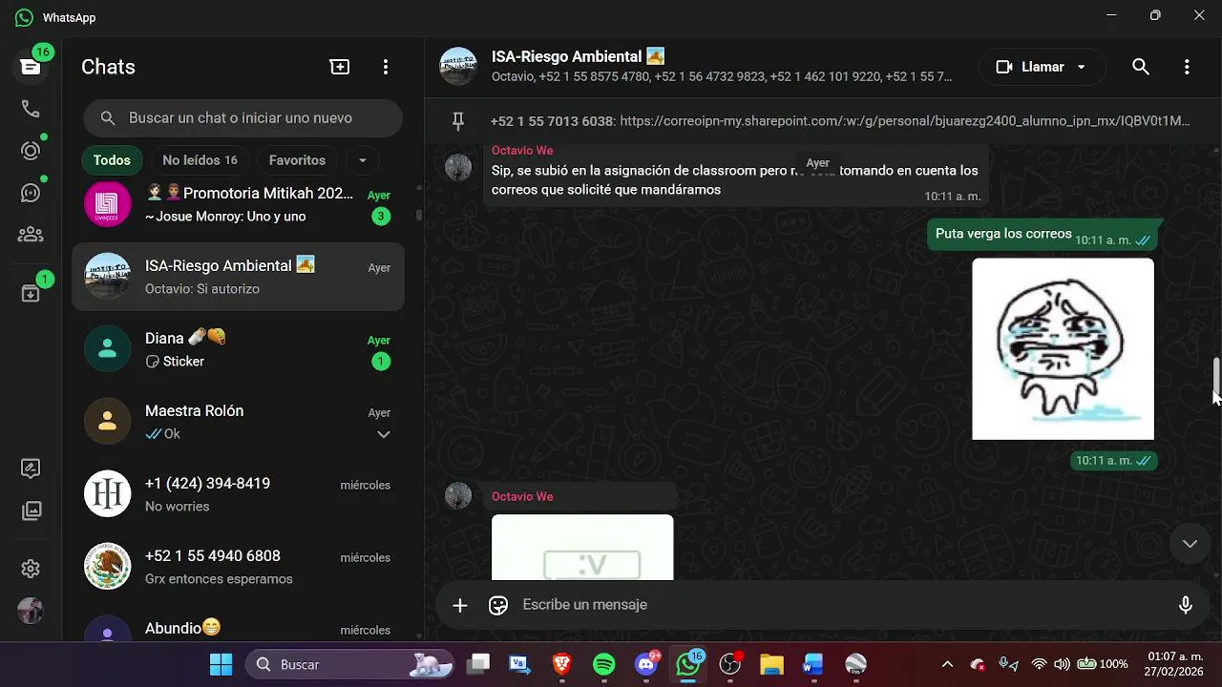Open the ISA-Riesgo Ambiental group avatar in header
The image size is (1222, 687).
(458, 67)
